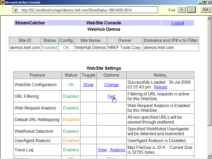Click the 'URL Filtering' feature row label
This screenshot has height=159, width=212.
(x=27, y=96)
